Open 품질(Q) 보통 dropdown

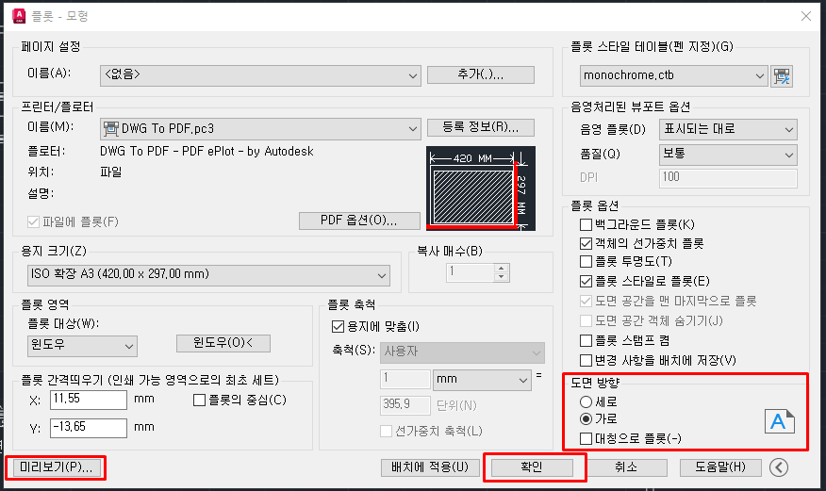pyautogui.click(x=728, y=155)
